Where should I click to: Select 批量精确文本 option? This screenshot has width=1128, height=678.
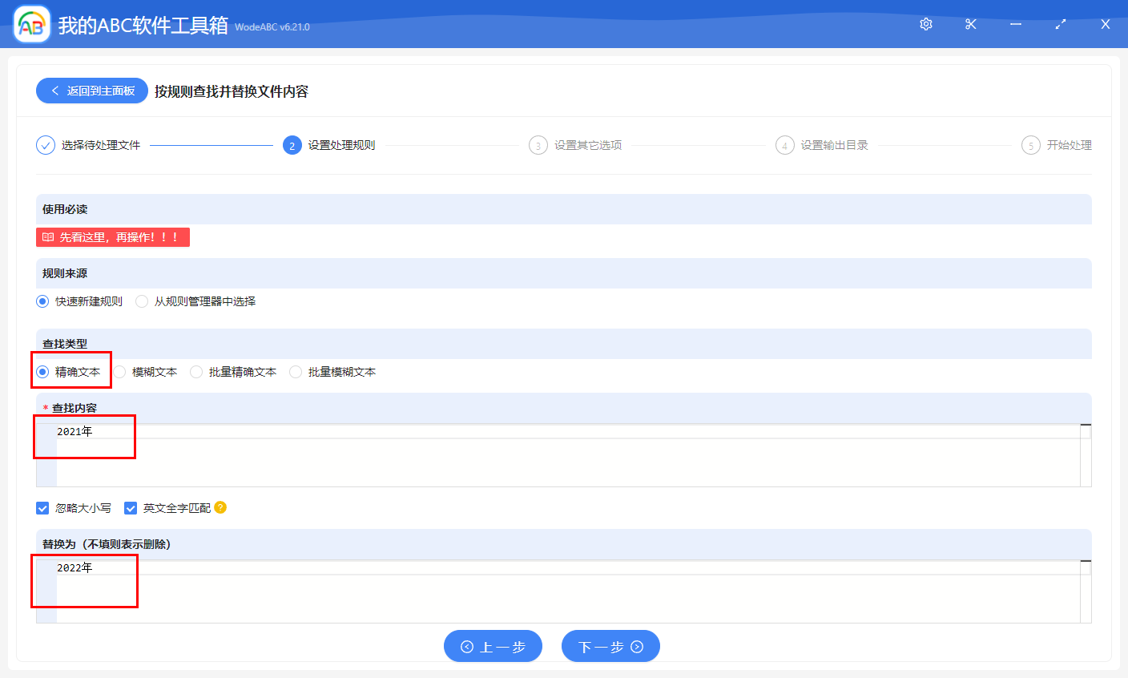click(195, 371)
